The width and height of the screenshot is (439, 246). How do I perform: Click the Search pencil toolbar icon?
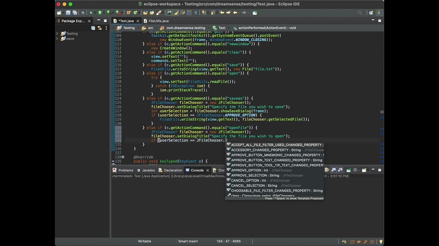pyautogui.click(x=158, y=13)
